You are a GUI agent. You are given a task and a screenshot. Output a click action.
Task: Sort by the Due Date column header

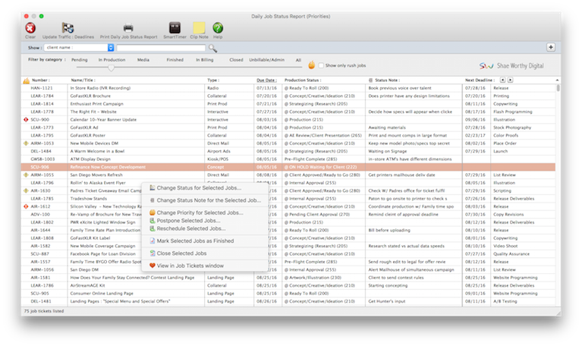tap(266, 80)
